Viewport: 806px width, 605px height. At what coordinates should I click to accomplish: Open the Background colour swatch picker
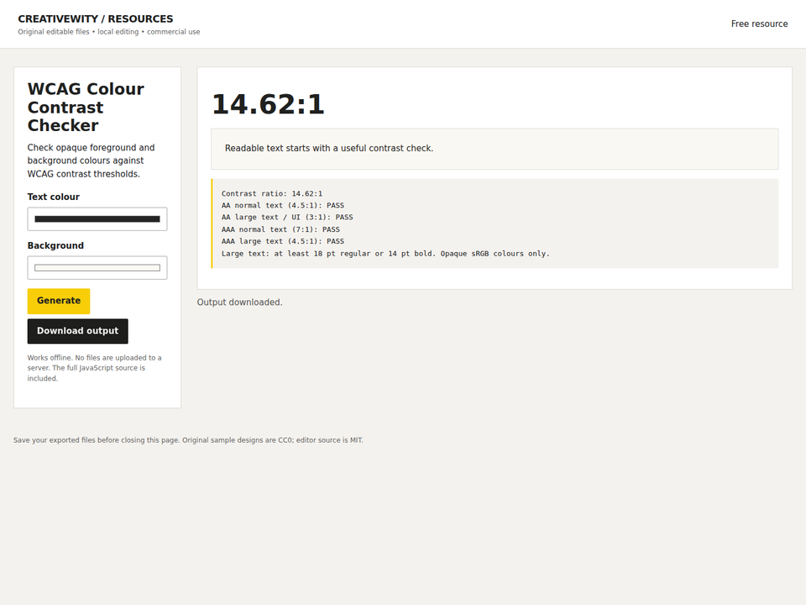click(x=97, y=268)
